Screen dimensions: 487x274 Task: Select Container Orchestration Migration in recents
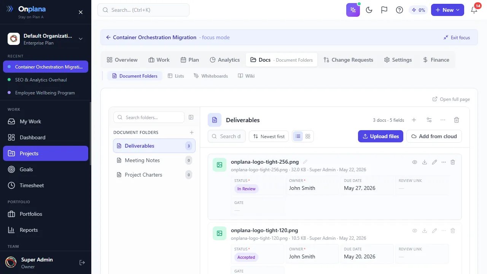[x=46, y=67]
